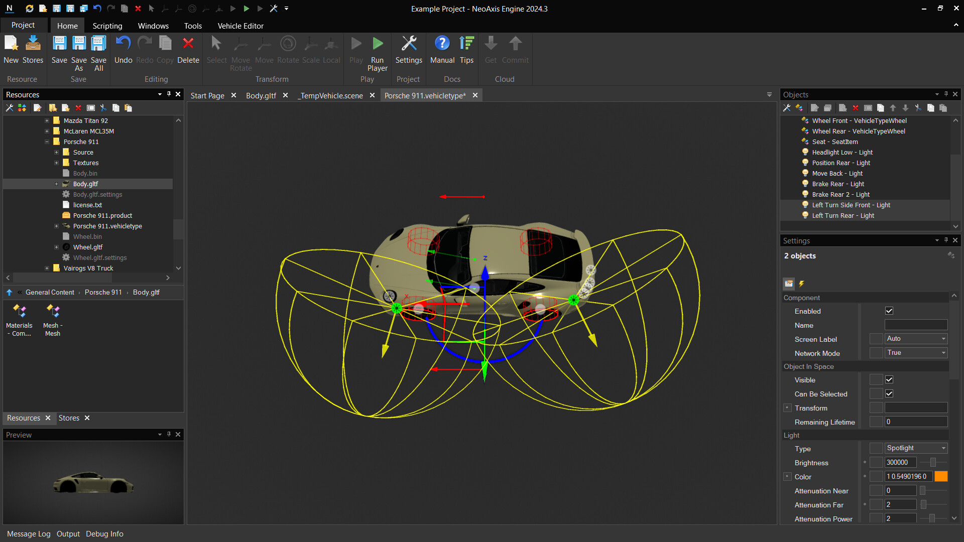Screen dimensions: 964x542
Task: Open the Screen Label Auto dropdown
Action: point(916,339)
